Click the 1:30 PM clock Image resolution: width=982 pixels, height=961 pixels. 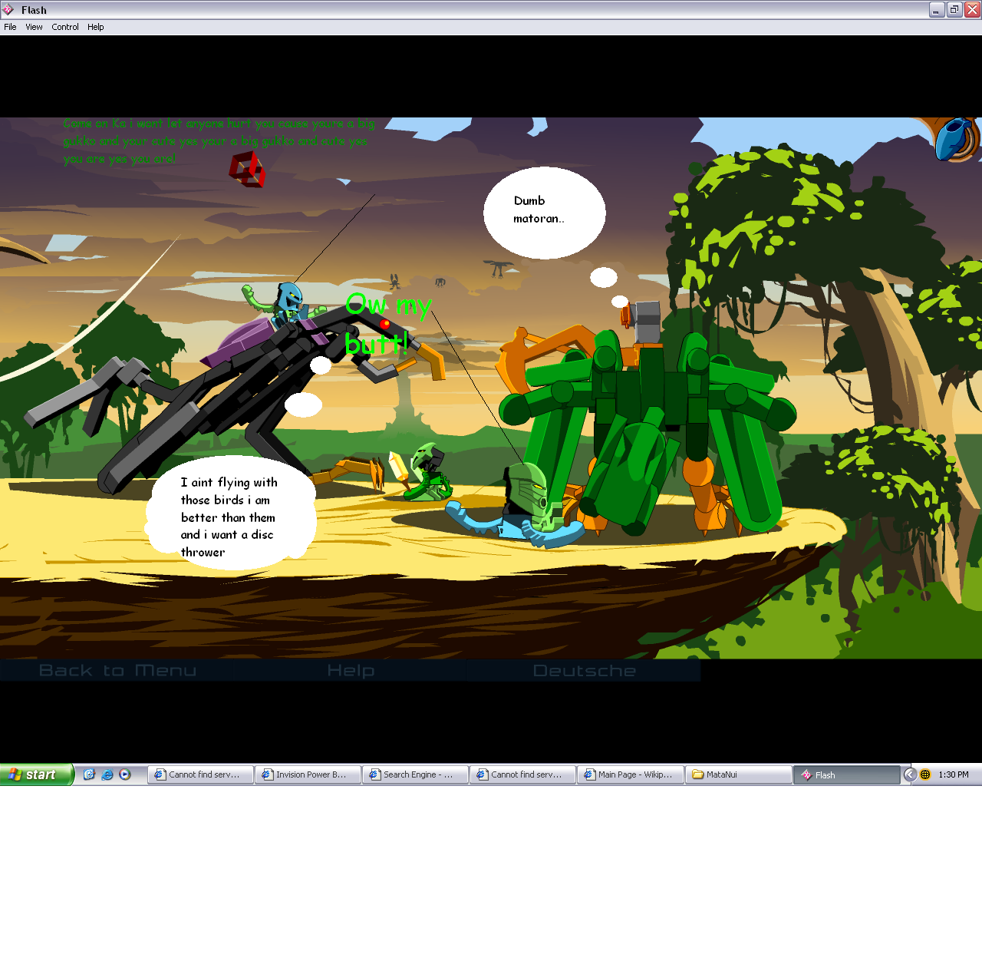(954, 775)
